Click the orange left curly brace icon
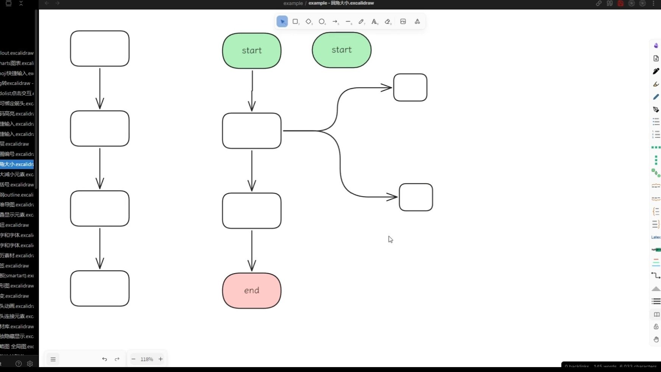661x372 pixels. [x=656, y=211]
